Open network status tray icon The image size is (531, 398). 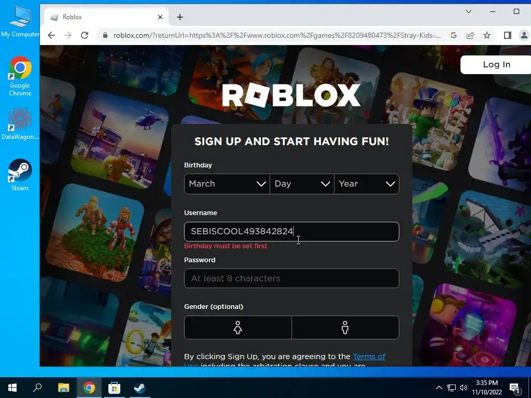(x=452, y=388)
